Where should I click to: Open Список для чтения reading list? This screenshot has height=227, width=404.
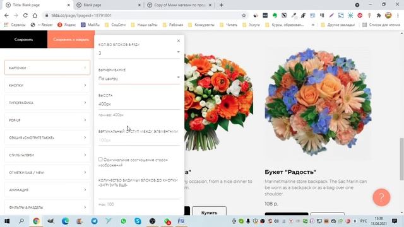381,25
